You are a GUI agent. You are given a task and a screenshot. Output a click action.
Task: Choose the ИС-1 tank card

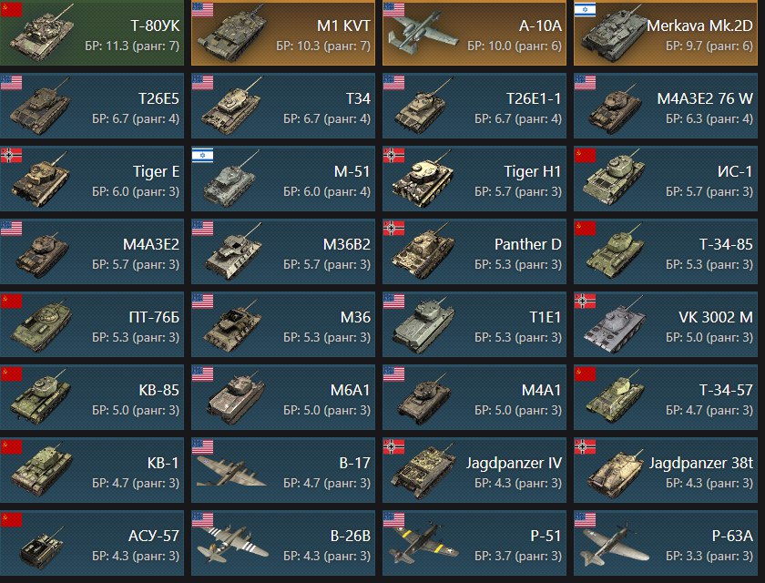click(666, 179)
